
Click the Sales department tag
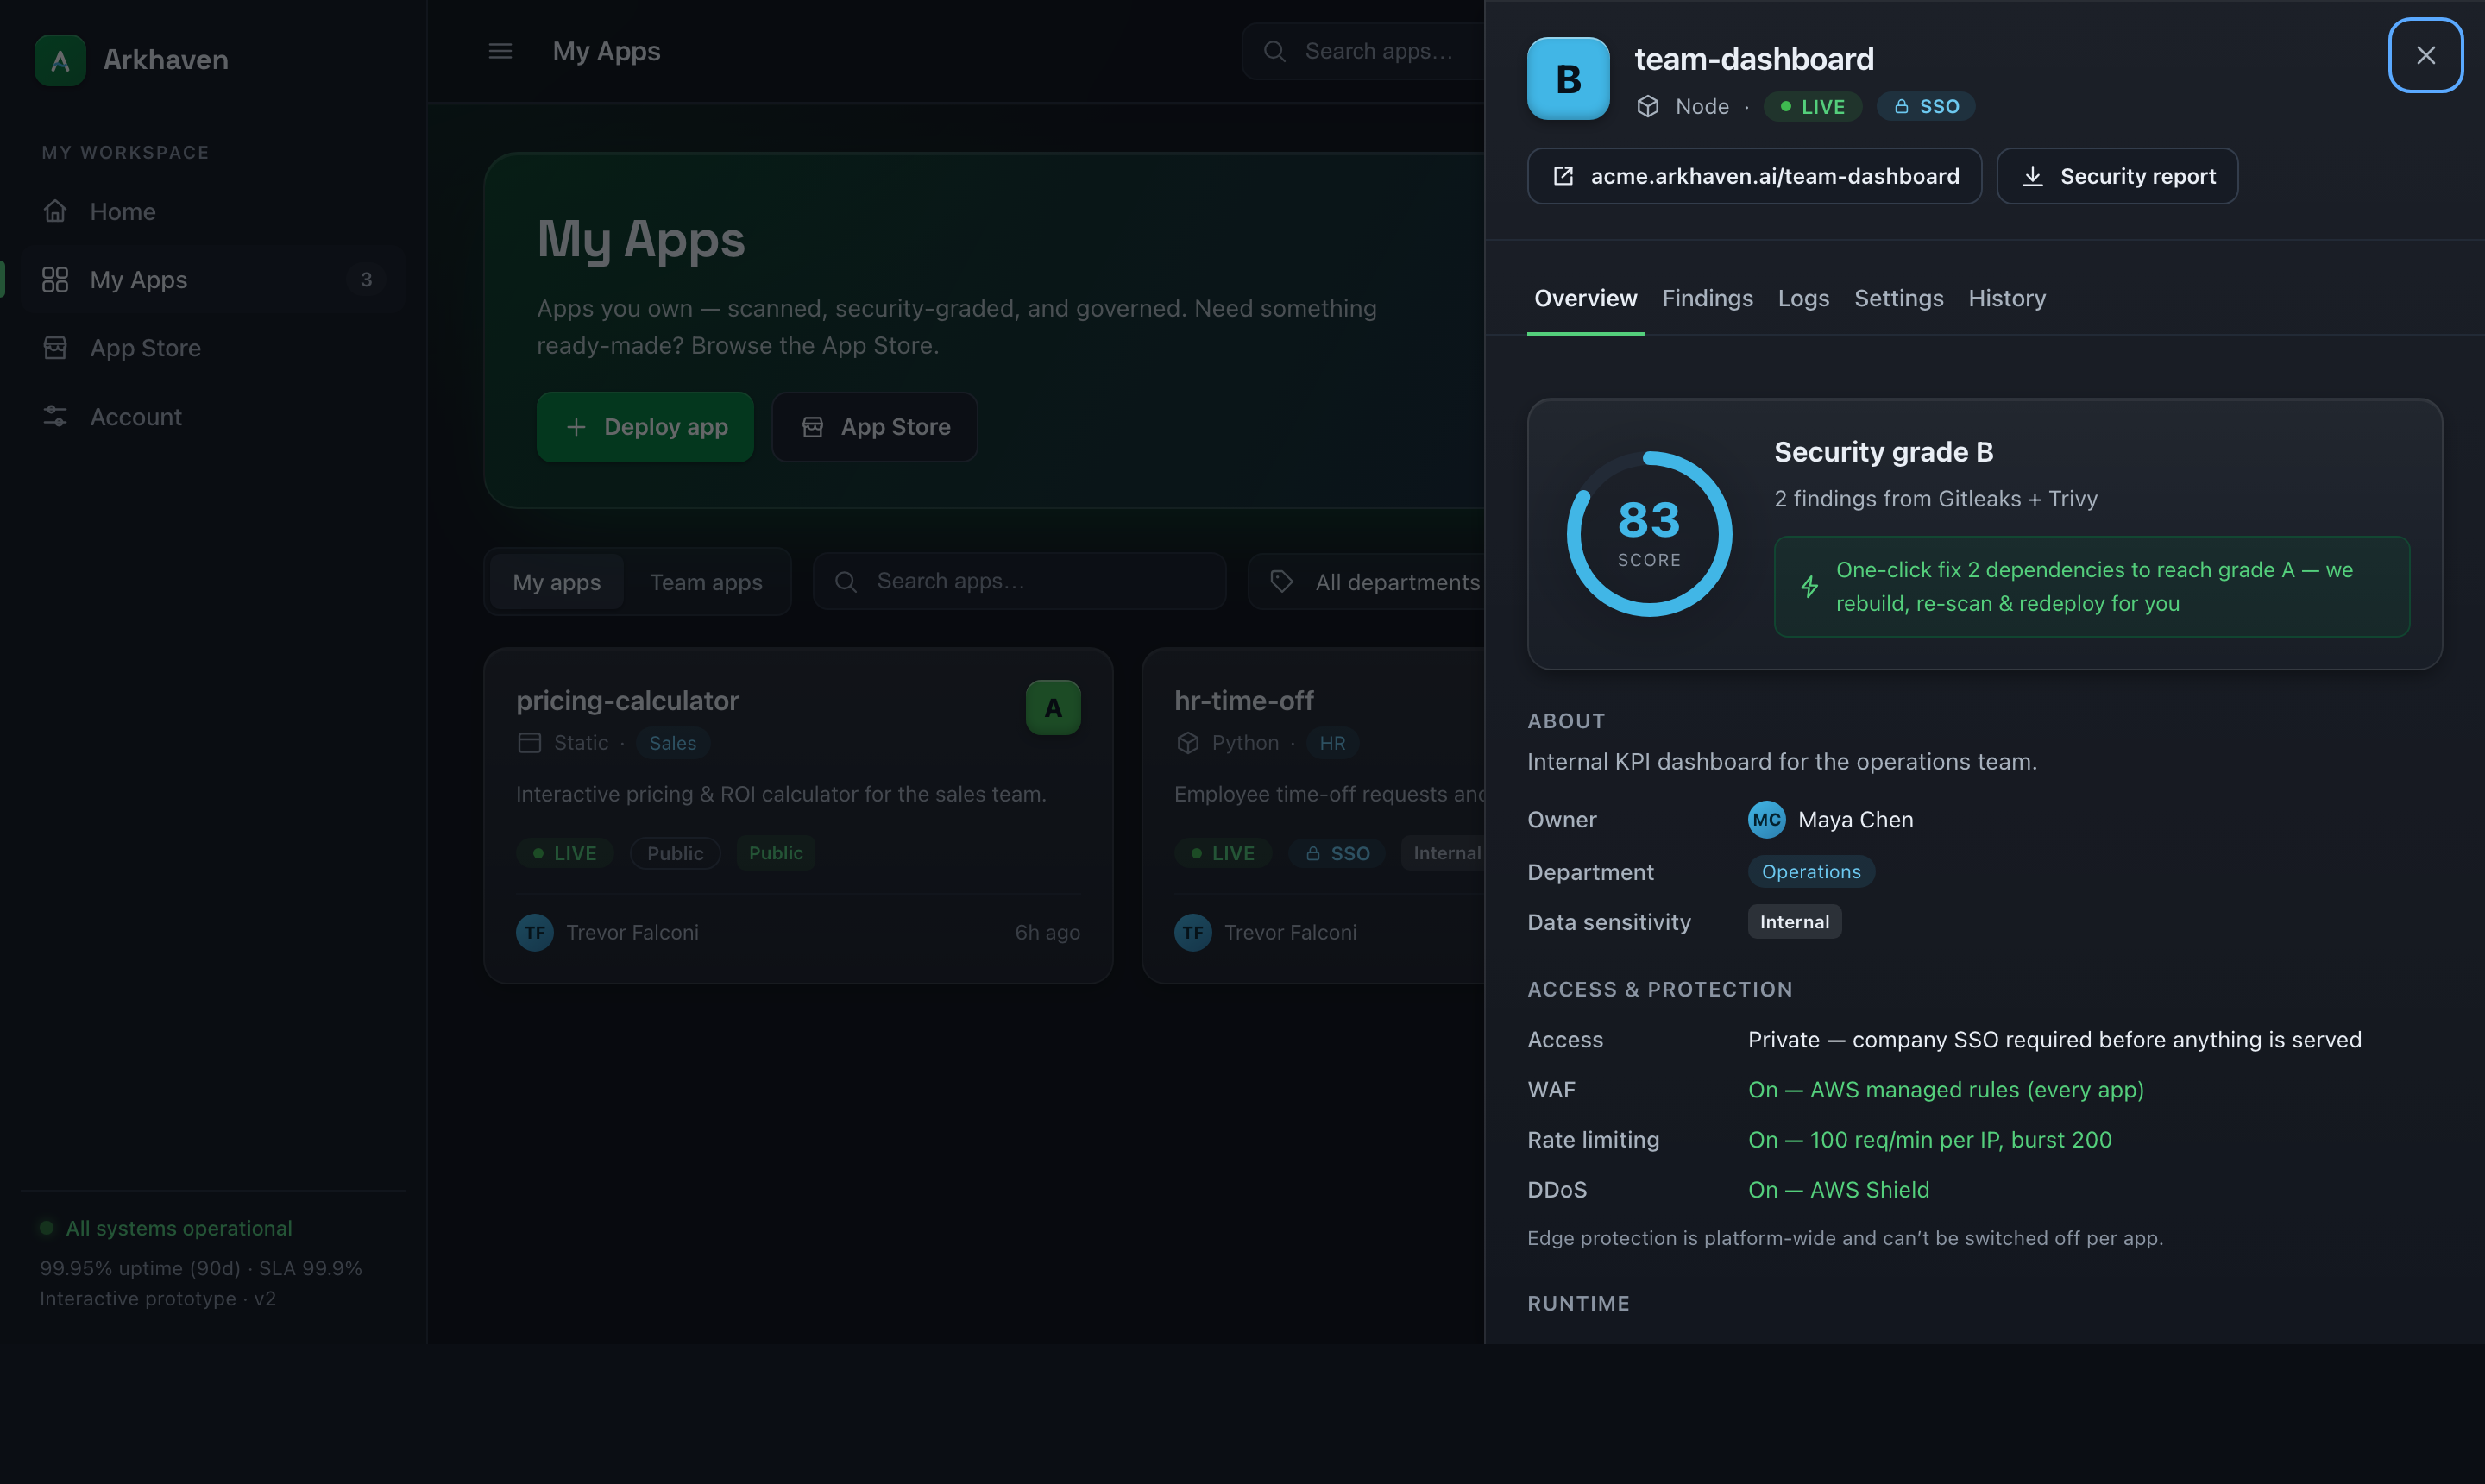click(x=672, y=743)
